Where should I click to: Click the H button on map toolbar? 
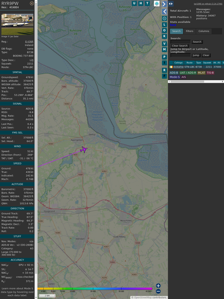click(x=141, y=3)
